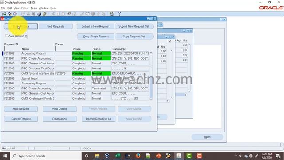Click 'TBC_COST' parameters cell in row 7693000

(130, 64)
